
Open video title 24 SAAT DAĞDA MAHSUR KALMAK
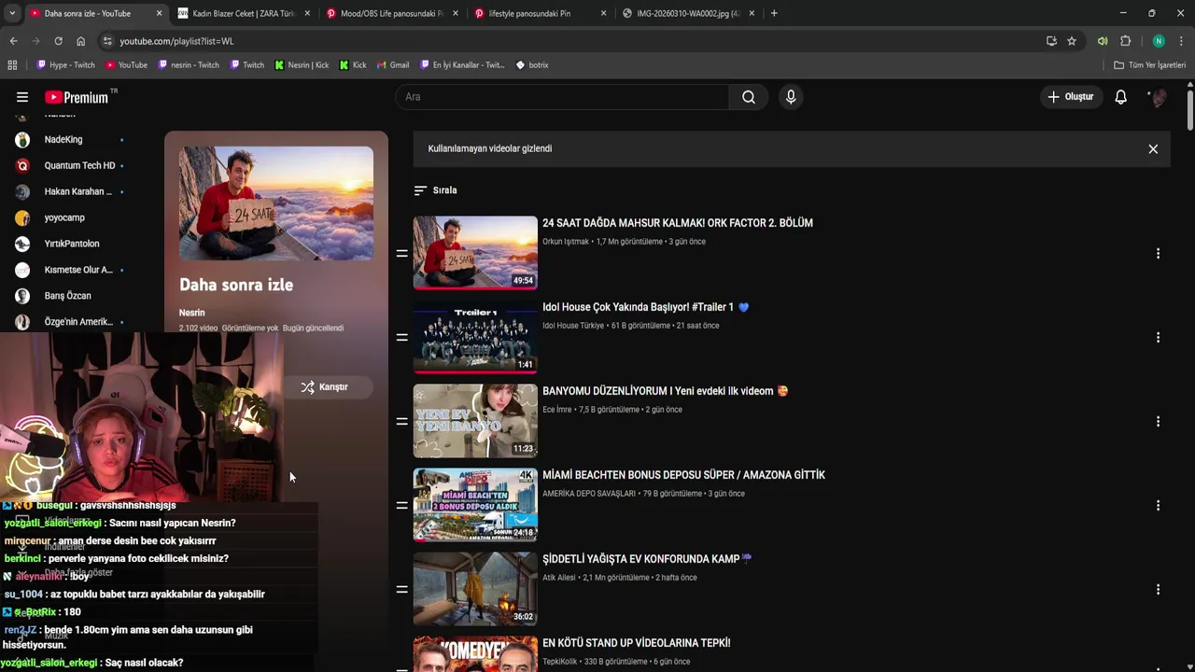(x=678, y=223)
